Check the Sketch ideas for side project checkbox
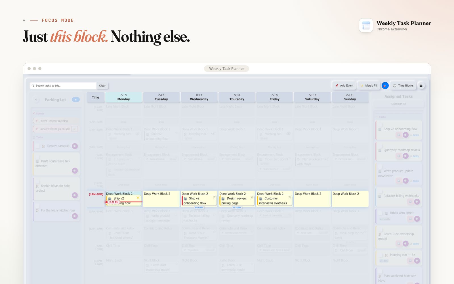This screenshot has width=454, height=284. pos(37,181)
